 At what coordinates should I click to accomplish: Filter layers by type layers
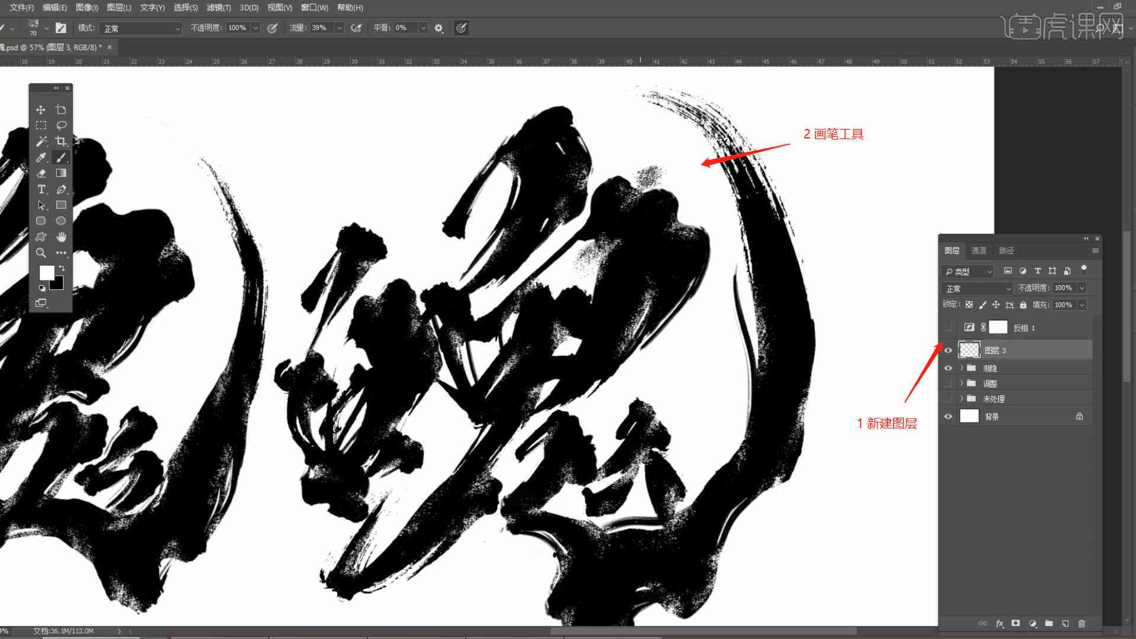pos(1038,271)
